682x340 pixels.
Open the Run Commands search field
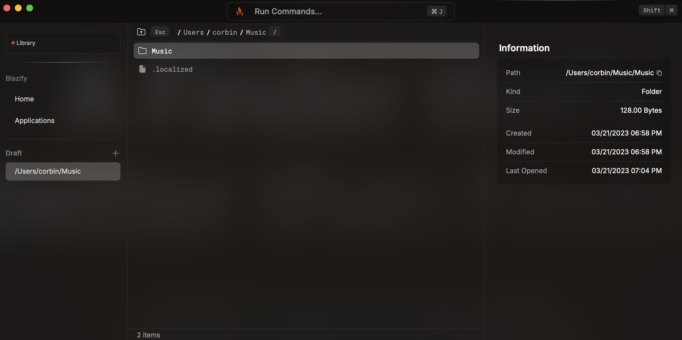pyautogui.click(x=340, y=11)
